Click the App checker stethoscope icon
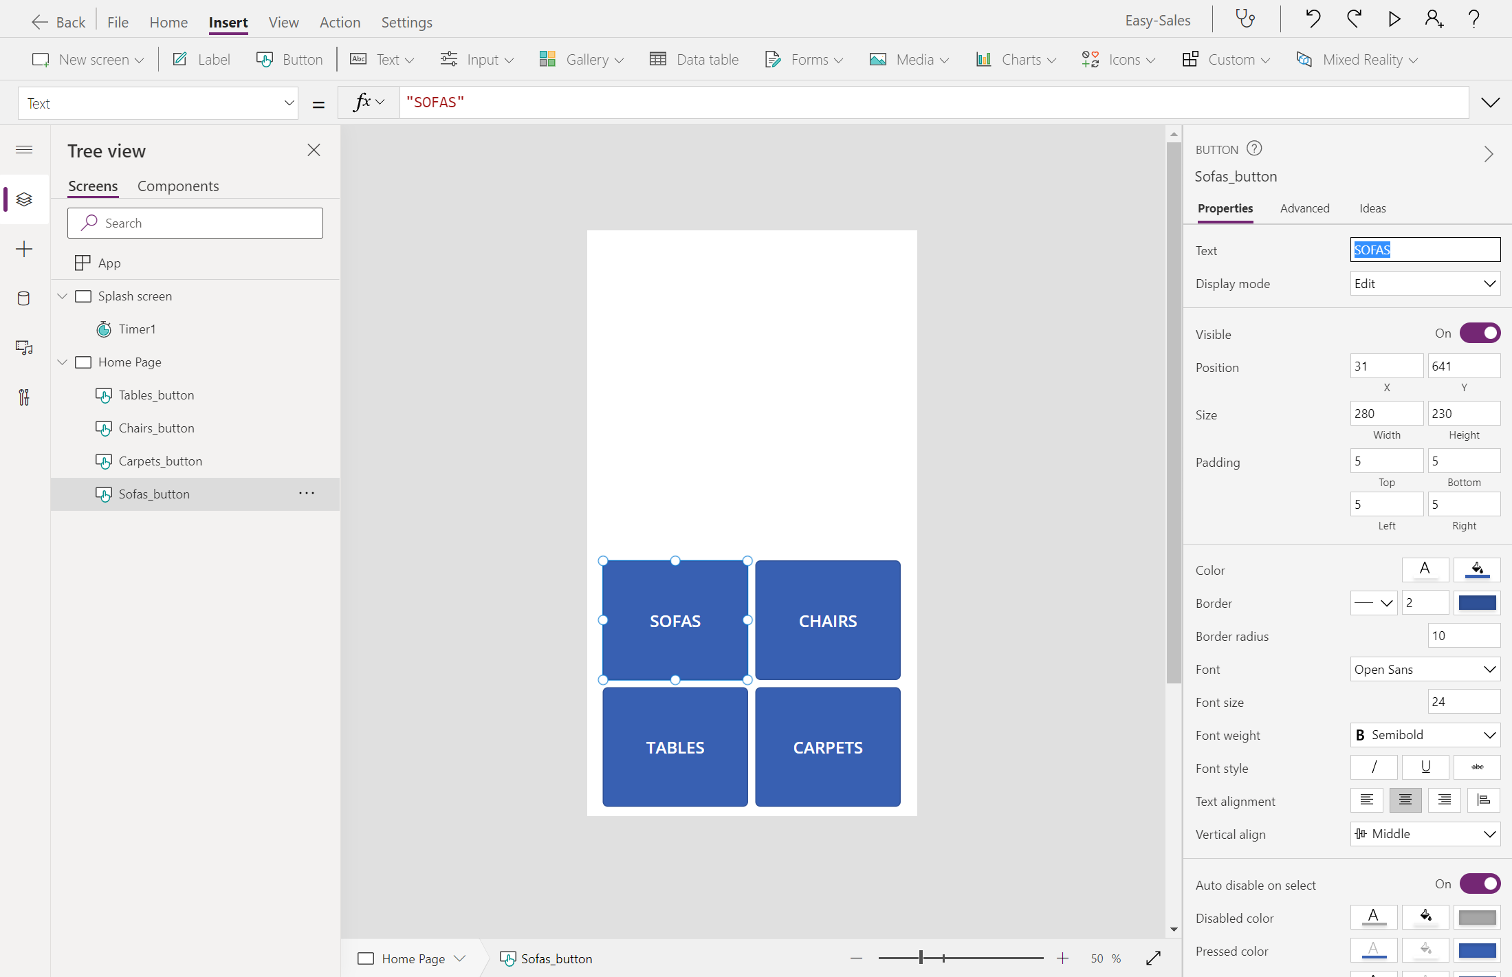Viewport: 1512px width, 977px height. point(1245,19)
